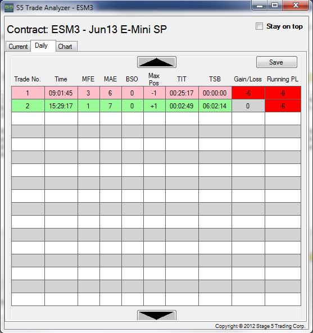
Task: Click the S5 app icon in title bar
Action: click(9, 8)
